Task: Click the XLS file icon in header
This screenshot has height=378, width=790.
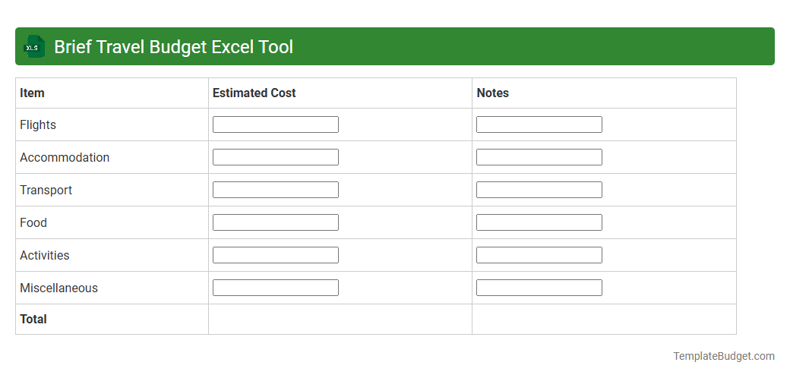Action: (33, 47)
